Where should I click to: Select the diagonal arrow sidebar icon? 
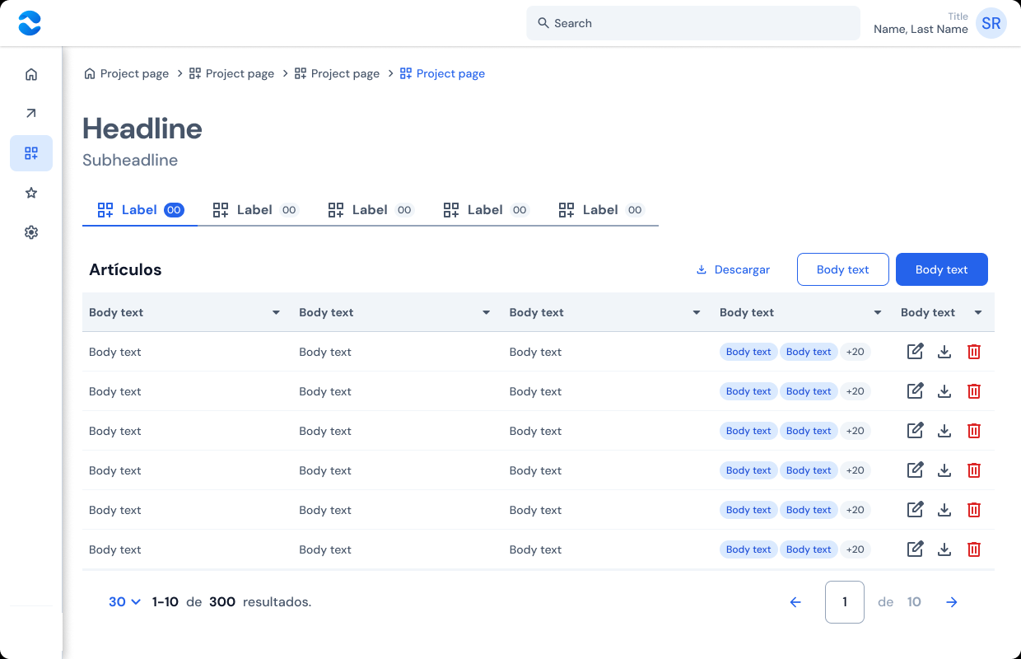[31, 114]
